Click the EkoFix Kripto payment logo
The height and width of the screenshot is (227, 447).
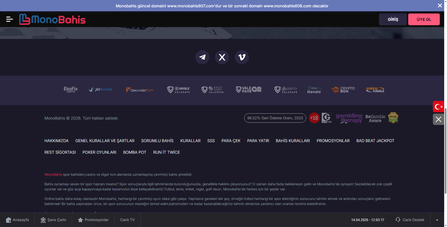point(71,90)
